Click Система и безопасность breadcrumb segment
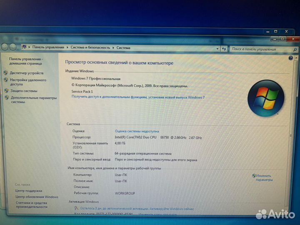The height and width of the screenshot is (225, 300). click(x=90, y=47)
